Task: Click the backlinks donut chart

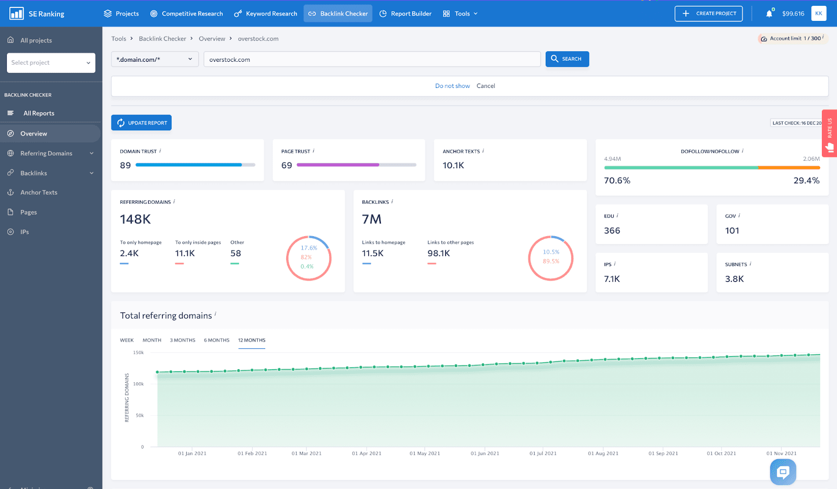Action: pyautogui.click(x=551, y=258)
